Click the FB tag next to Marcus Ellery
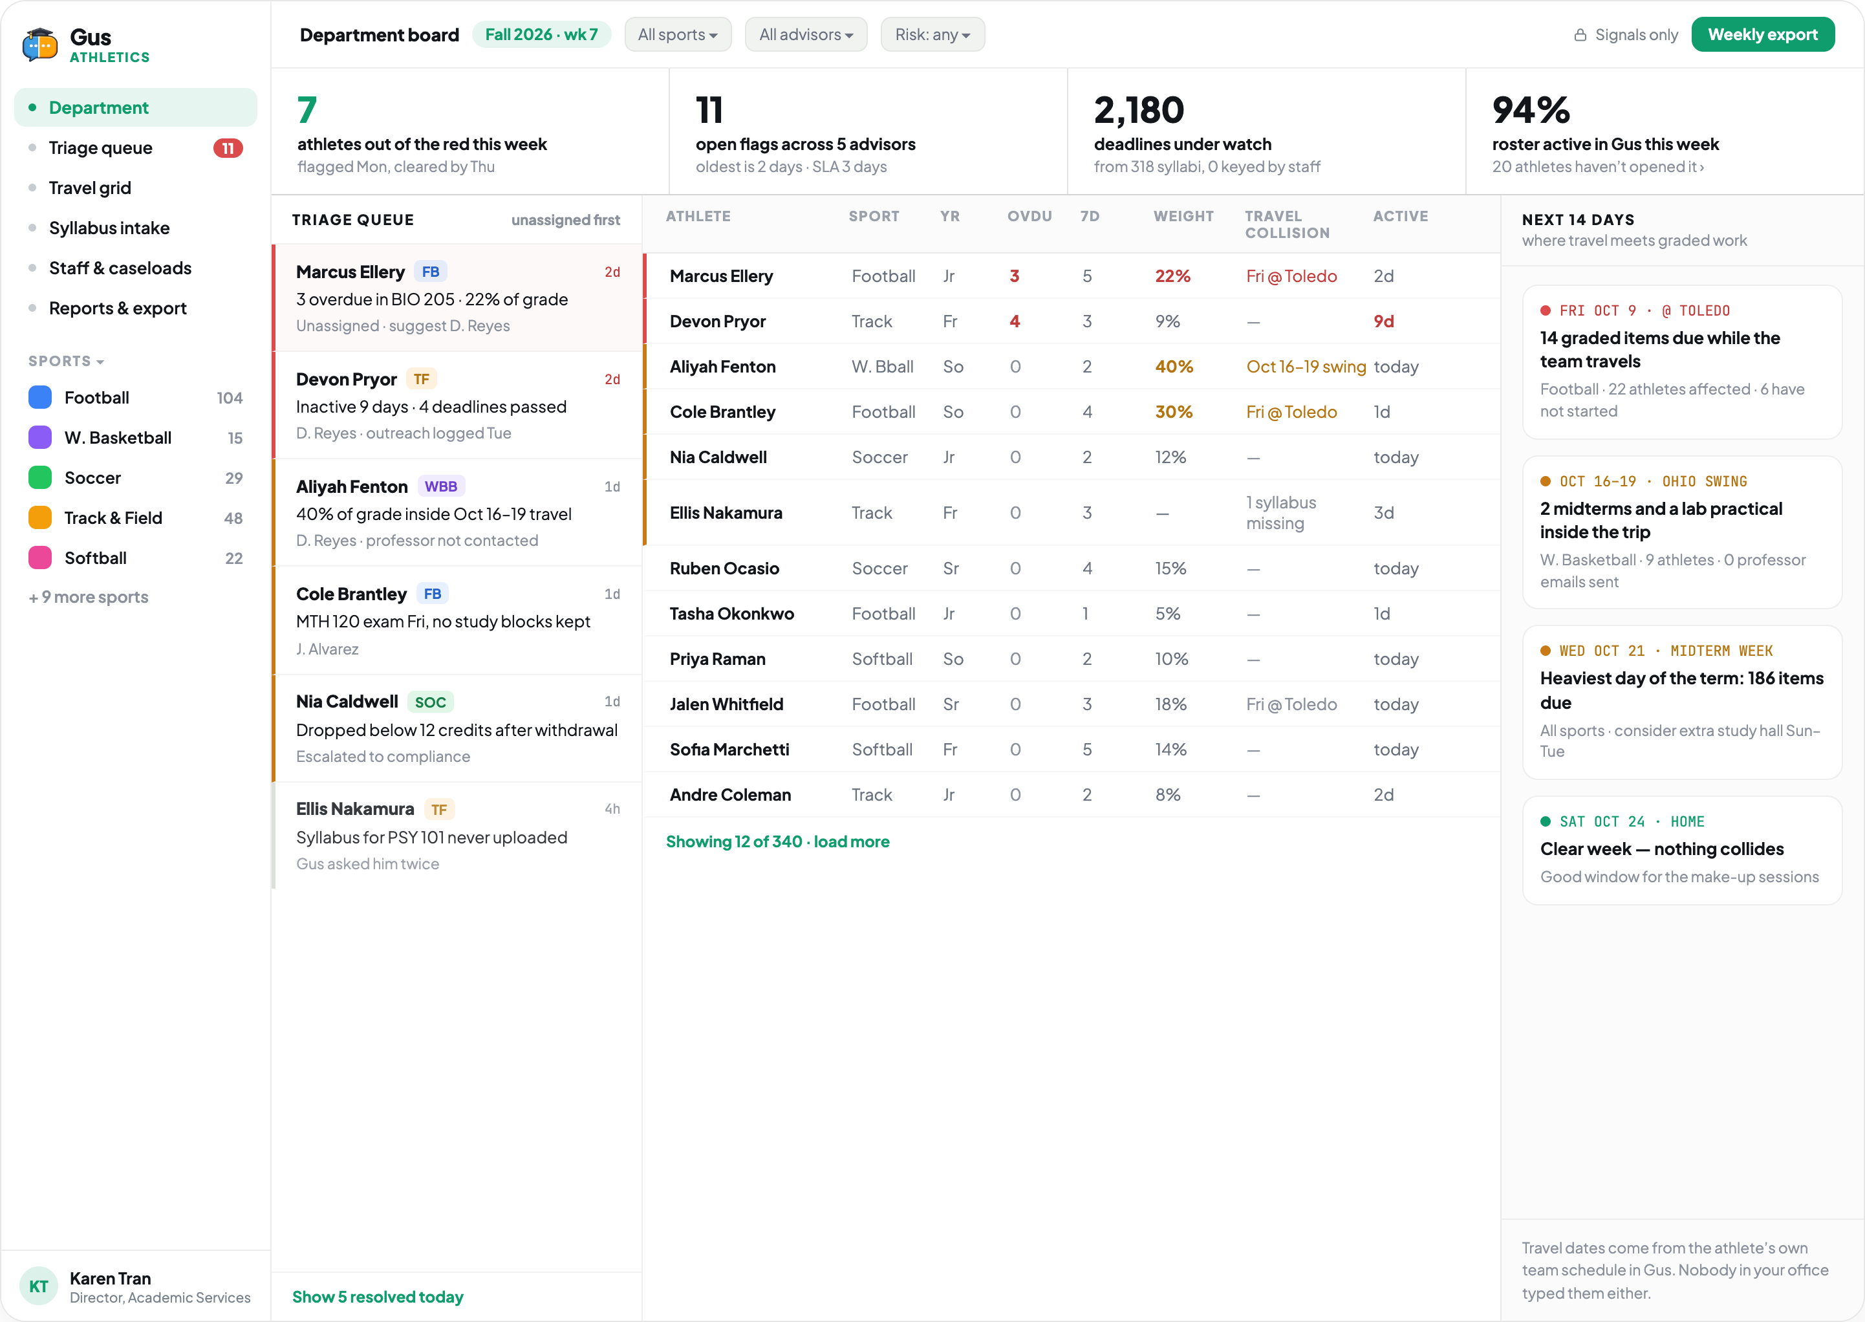Image resolution: width=1865 pixels, height=1322 pixels. pos(431,272)
